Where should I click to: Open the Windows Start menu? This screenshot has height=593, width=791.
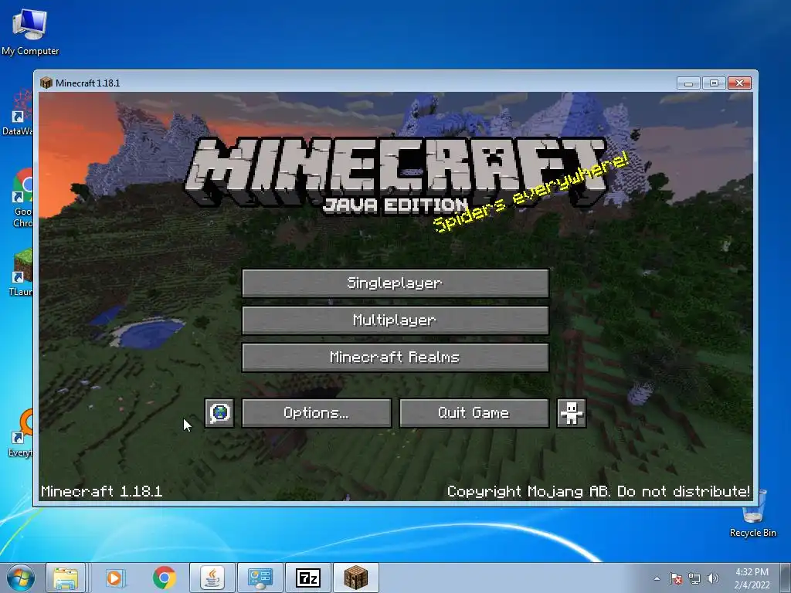tap(20, 578)
